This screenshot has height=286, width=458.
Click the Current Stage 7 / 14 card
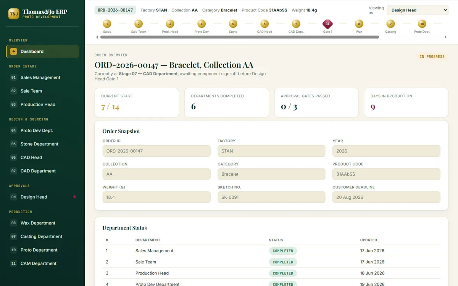pos(137,103)
